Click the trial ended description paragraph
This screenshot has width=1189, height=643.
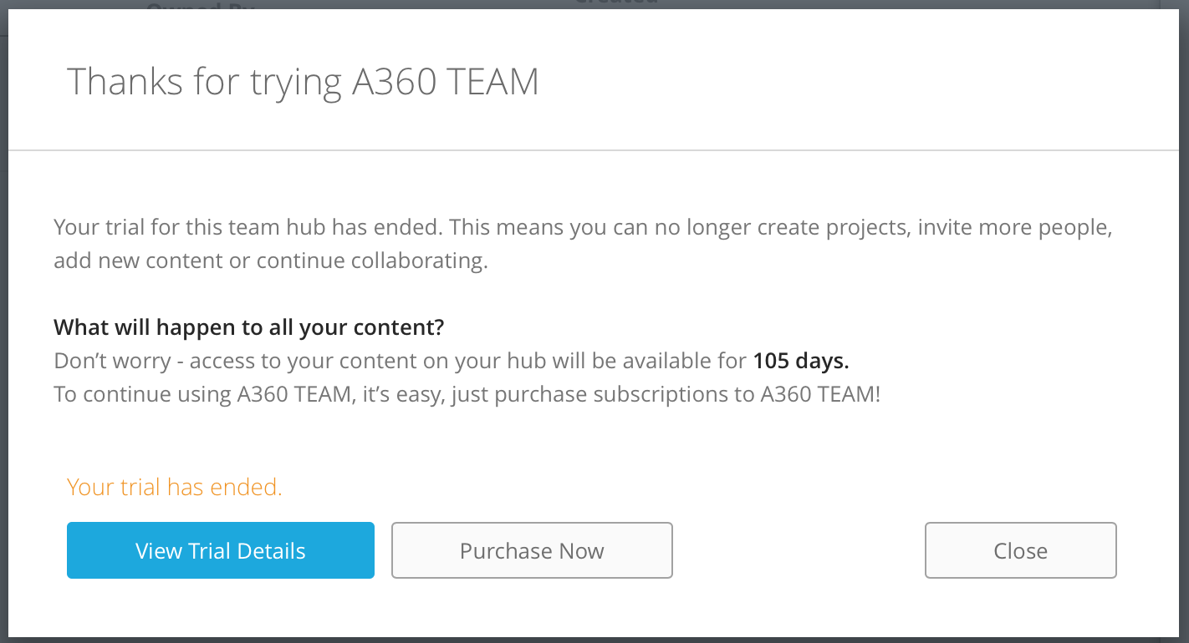pyautogui.click(x=583, y=243)
